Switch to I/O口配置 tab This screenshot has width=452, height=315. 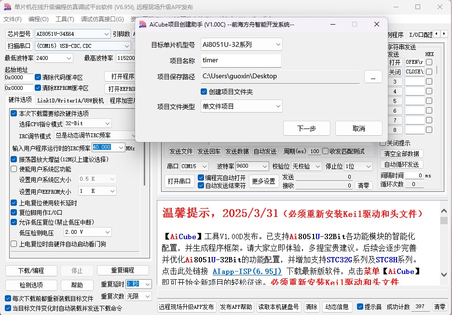420,35
